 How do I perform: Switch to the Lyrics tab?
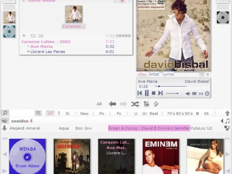[x=168, y=74]
